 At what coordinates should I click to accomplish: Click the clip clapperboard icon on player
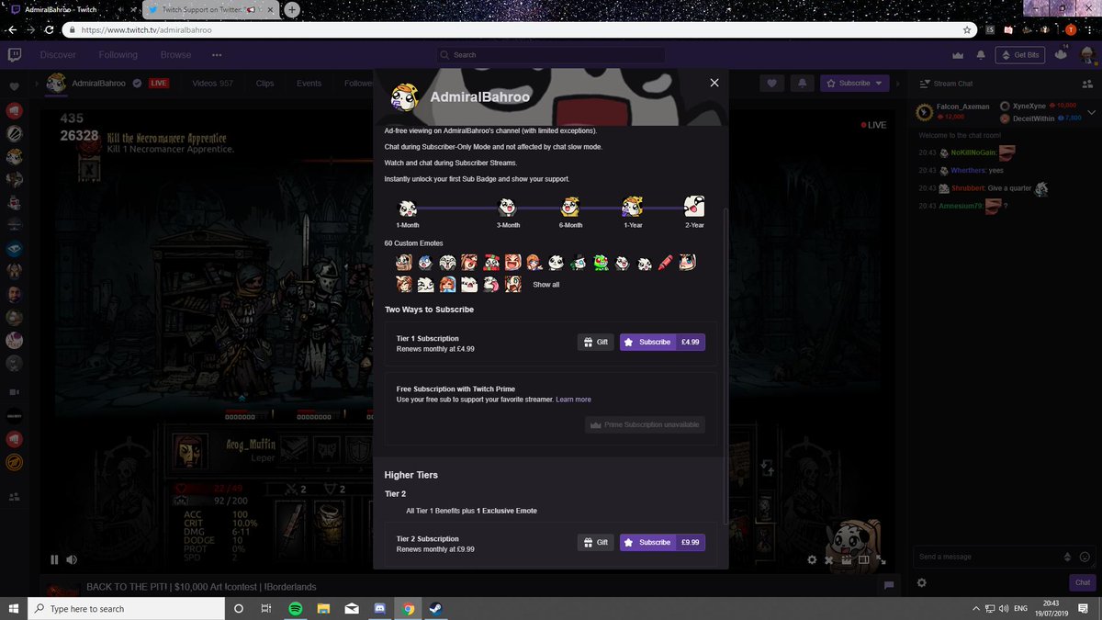(846, 559)
